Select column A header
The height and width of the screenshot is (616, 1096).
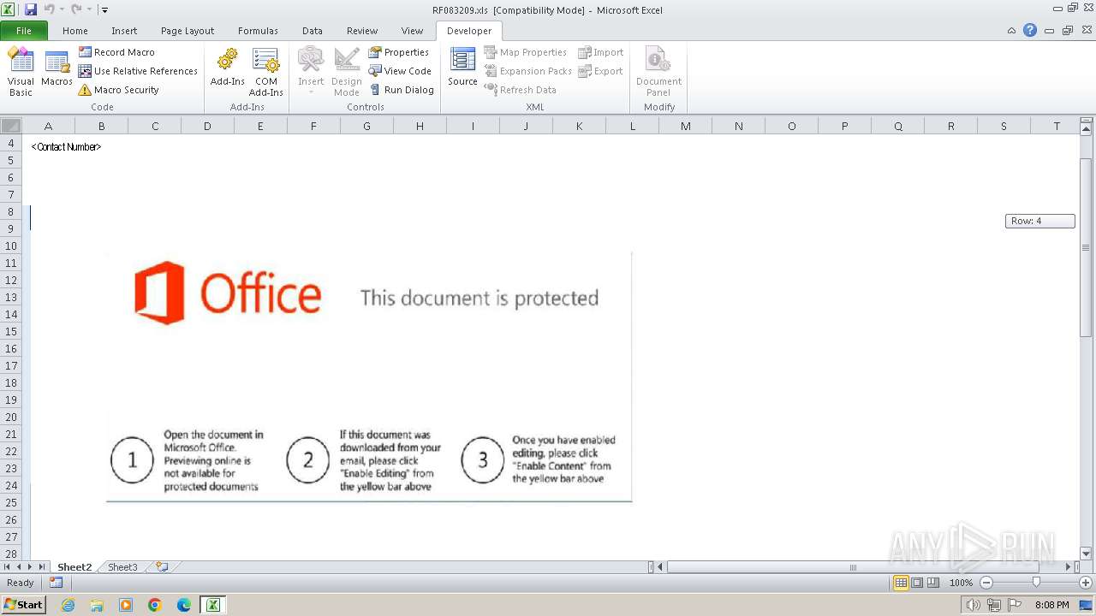pos(48,126)
